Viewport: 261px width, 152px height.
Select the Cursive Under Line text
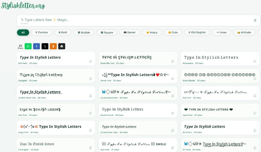coord(41,92)
